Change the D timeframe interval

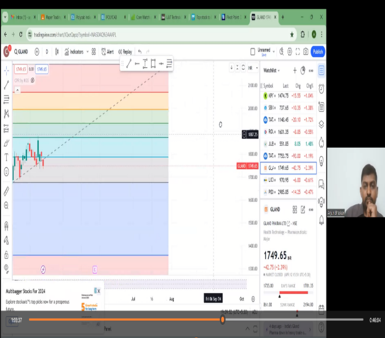pos(47,52)
